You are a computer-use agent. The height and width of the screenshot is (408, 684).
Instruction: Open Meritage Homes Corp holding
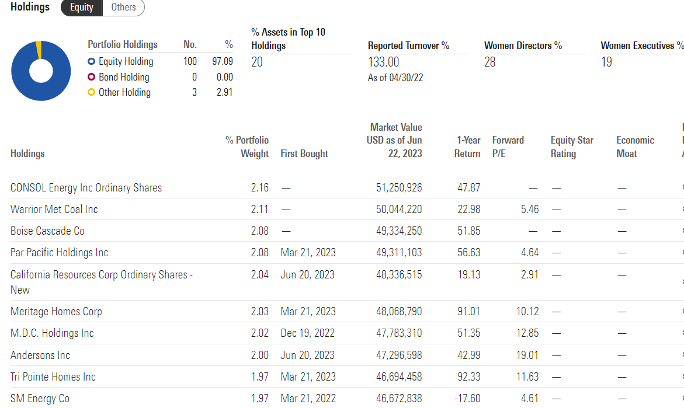56,312
